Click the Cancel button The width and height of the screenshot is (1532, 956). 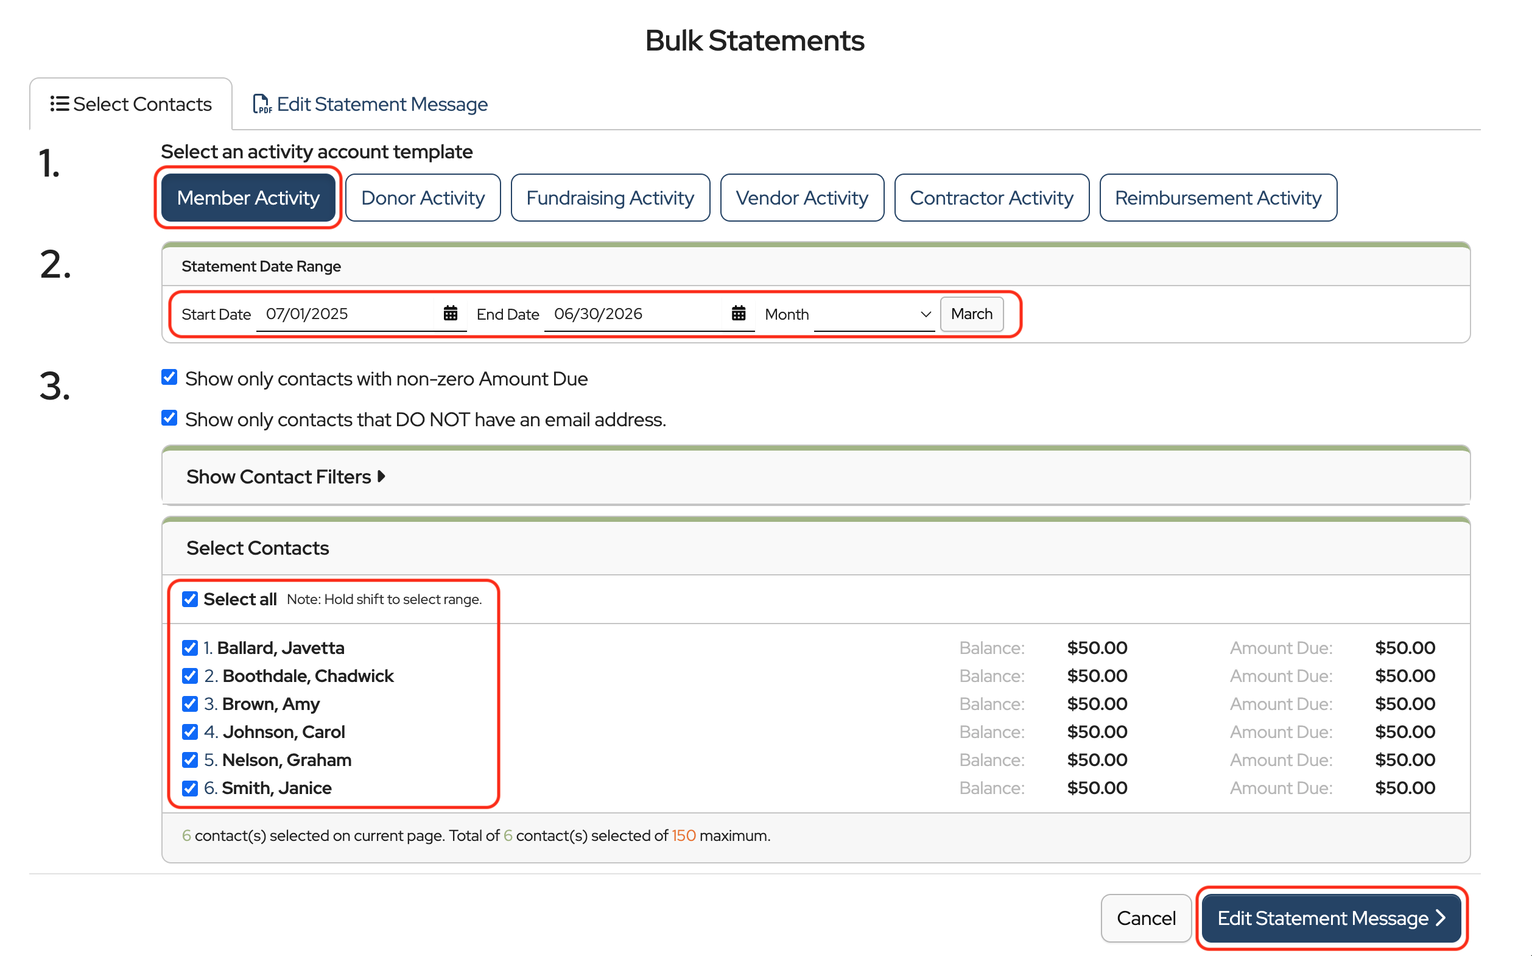(1145, 918)
